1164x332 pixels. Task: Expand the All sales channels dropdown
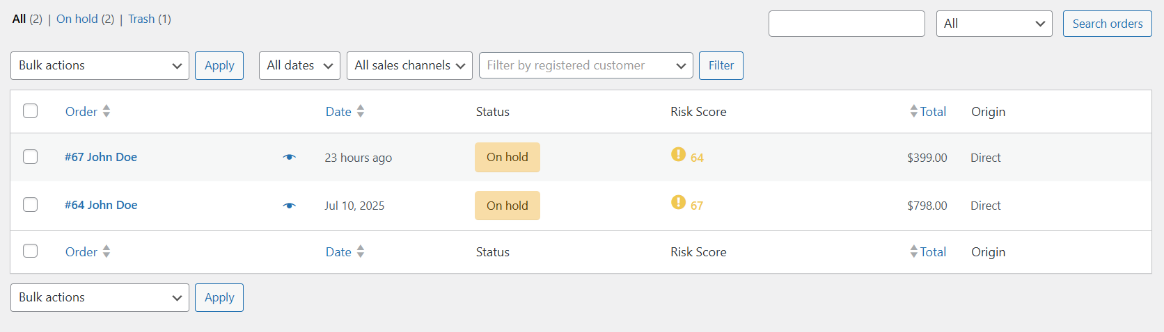(409, 65)
